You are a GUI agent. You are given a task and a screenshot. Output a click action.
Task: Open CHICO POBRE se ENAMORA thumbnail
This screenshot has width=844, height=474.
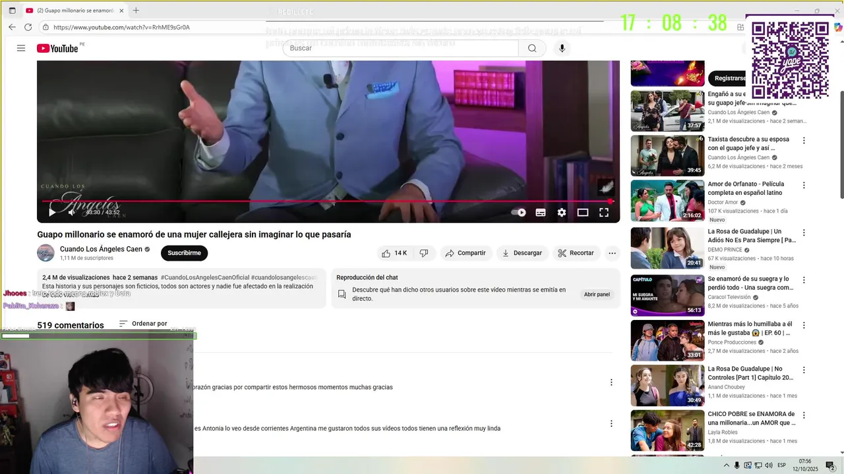tap(667, 431)
